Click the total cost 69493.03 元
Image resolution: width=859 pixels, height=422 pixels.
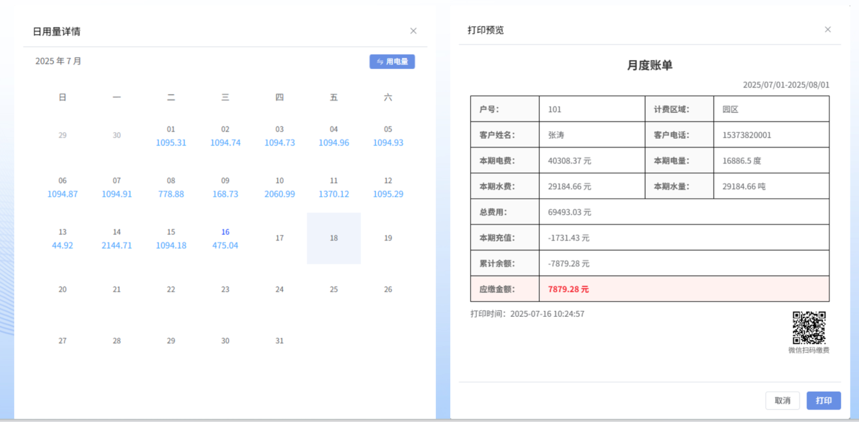(570, 212)
